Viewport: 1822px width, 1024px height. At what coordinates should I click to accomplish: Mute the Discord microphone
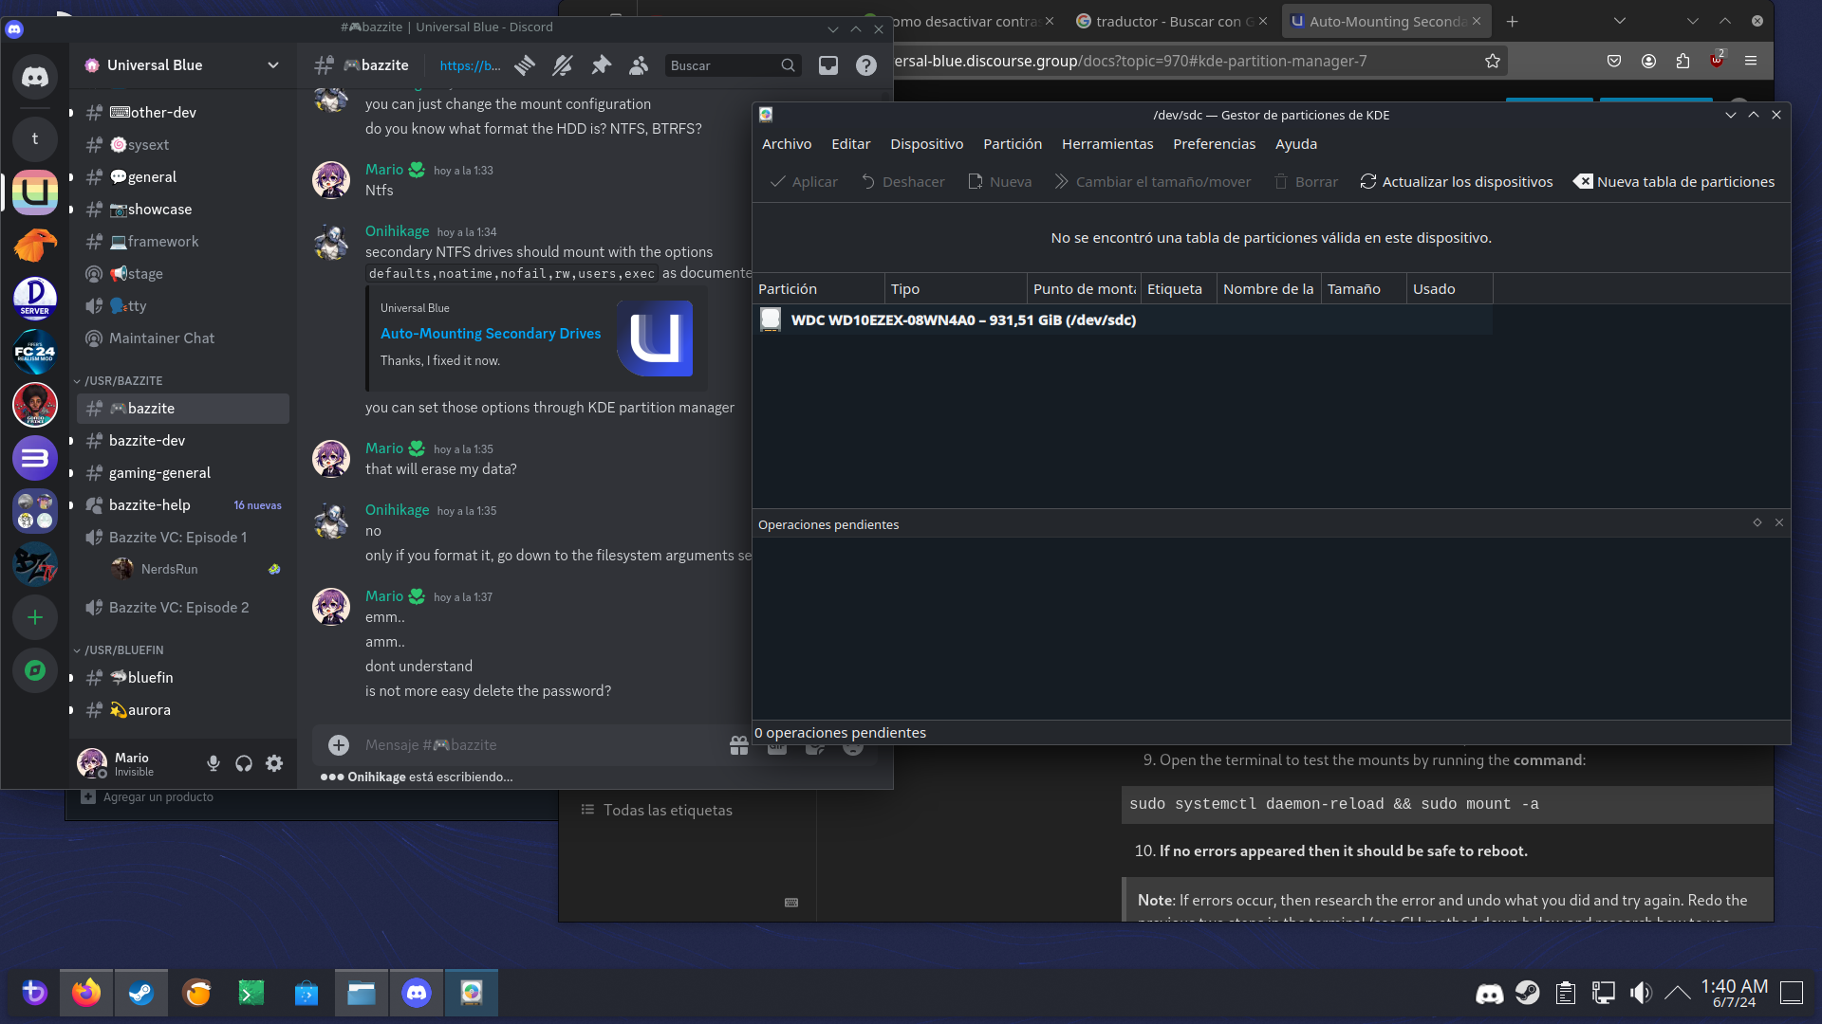214,764
